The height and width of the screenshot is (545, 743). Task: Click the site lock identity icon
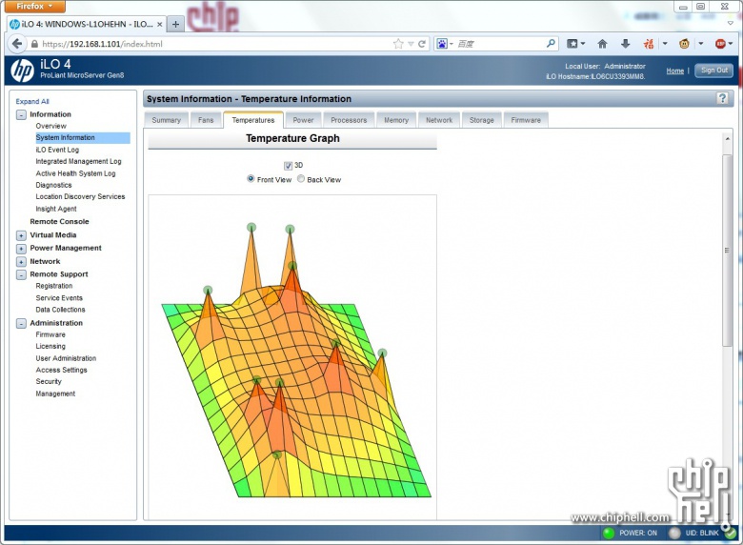[34, 44]
